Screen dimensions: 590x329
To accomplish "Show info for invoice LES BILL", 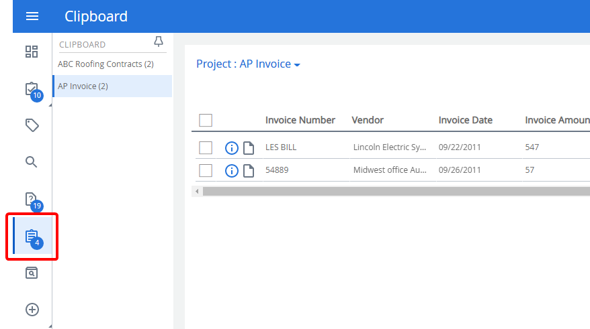I will click(232, 148).
